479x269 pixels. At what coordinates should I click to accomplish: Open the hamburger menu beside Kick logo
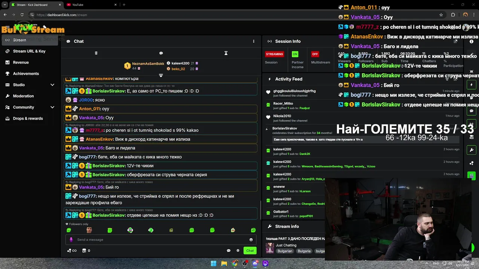[x=7, y=27]
